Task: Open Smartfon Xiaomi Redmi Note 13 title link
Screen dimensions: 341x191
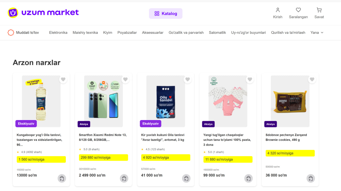Action: (103, 137)
